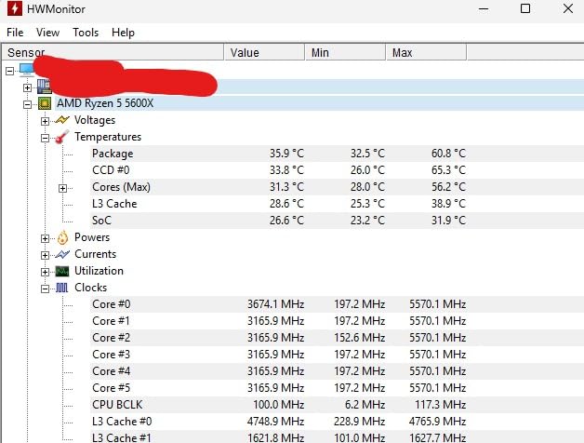The image size is (584, 443).
Task: Click the L3 Cache #0 value 4748.9 MHz
Action: pyautogui.click(x=275, y=422)
